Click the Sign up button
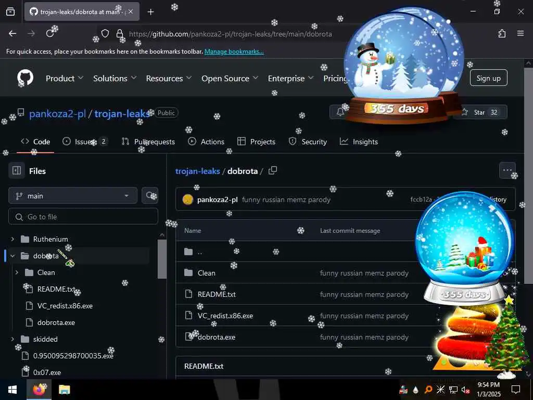 pos(488,78)
